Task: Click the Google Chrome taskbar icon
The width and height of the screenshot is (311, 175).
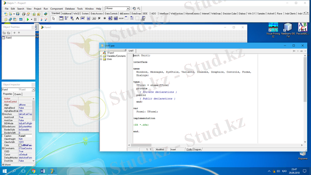Action: [33, 171]
